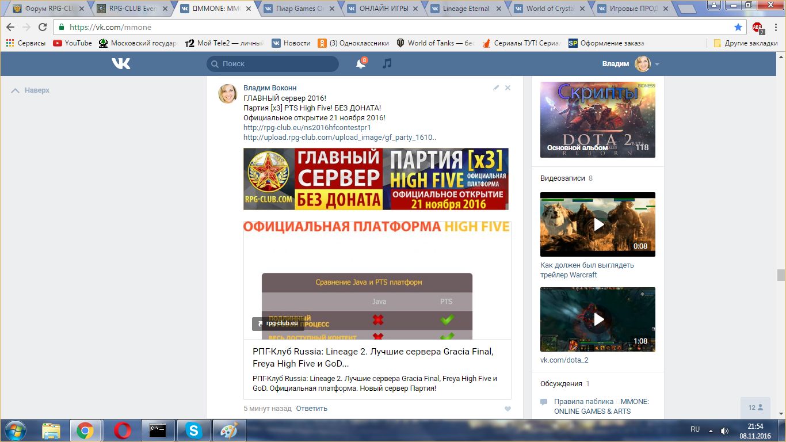This screenshot has height=442, width=786.
Task: Open the rpg-club.eu/ns2016hfcontestpr1 link
Action: pos(307,128)
